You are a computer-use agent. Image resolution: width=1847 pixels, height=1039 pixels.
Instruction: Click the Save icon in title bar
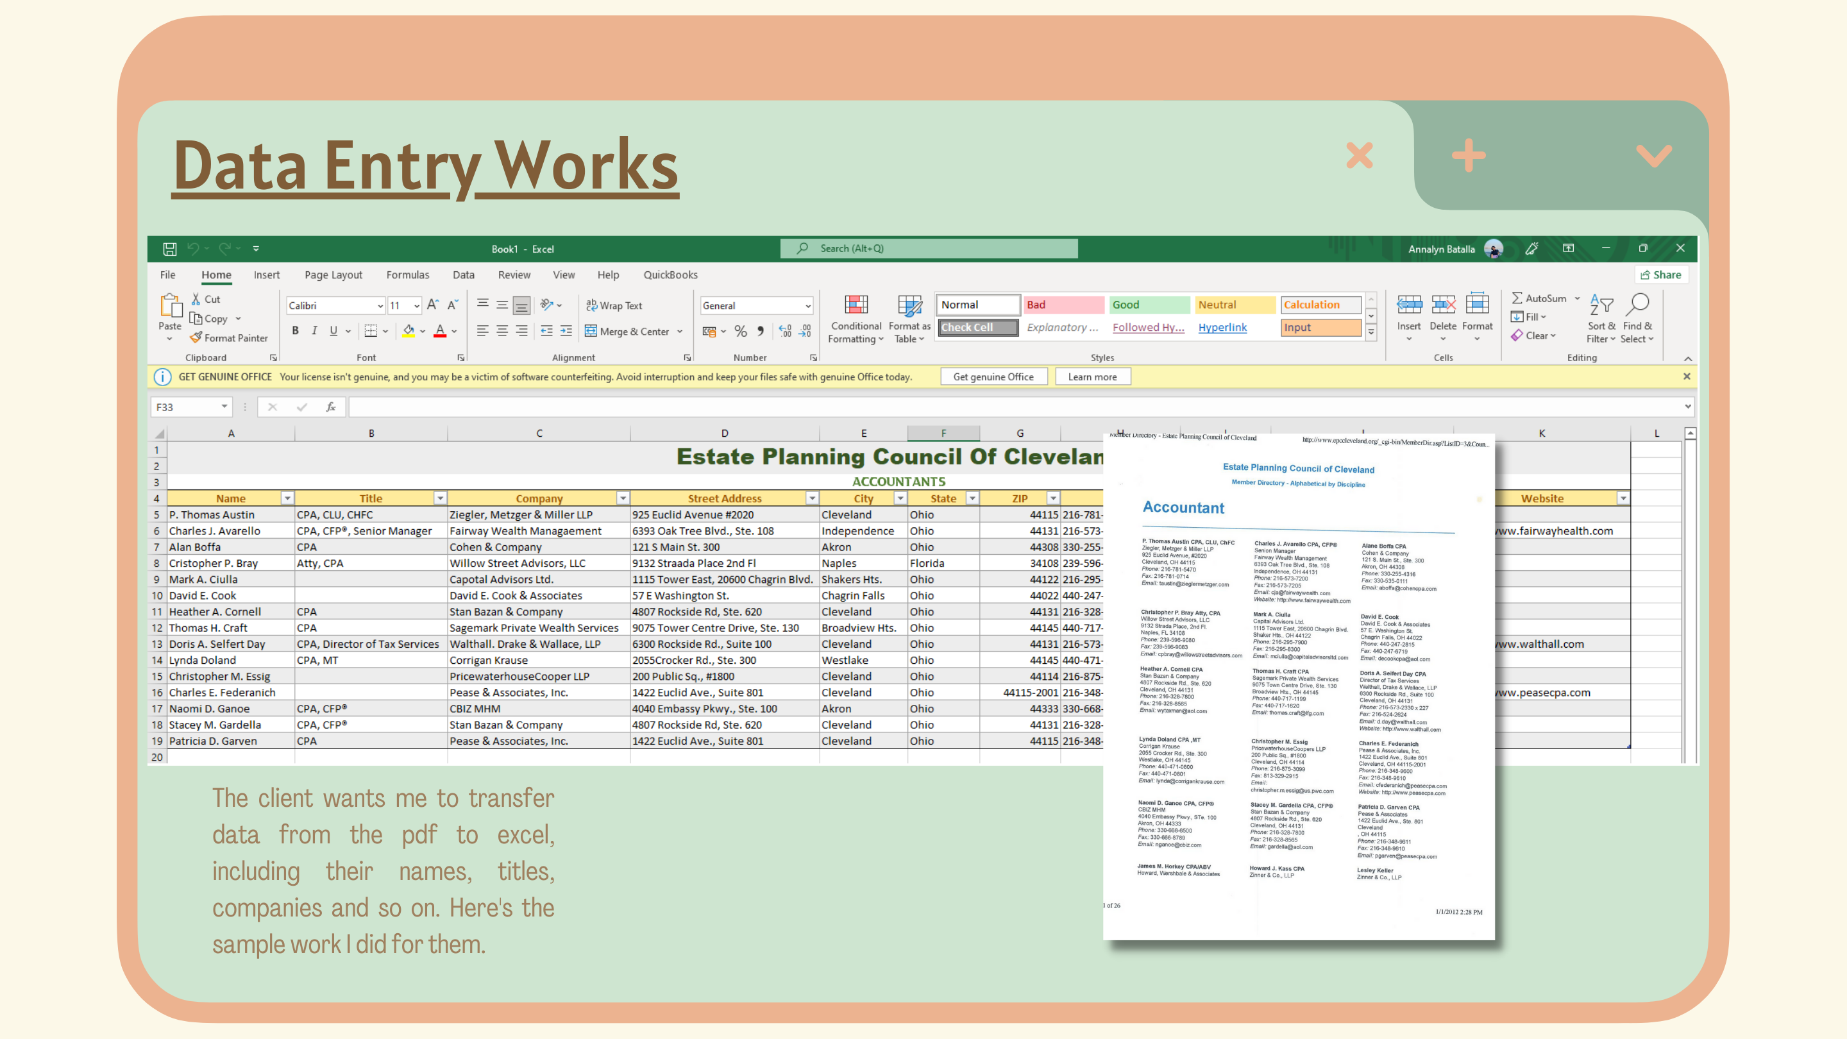pos(169,249)
